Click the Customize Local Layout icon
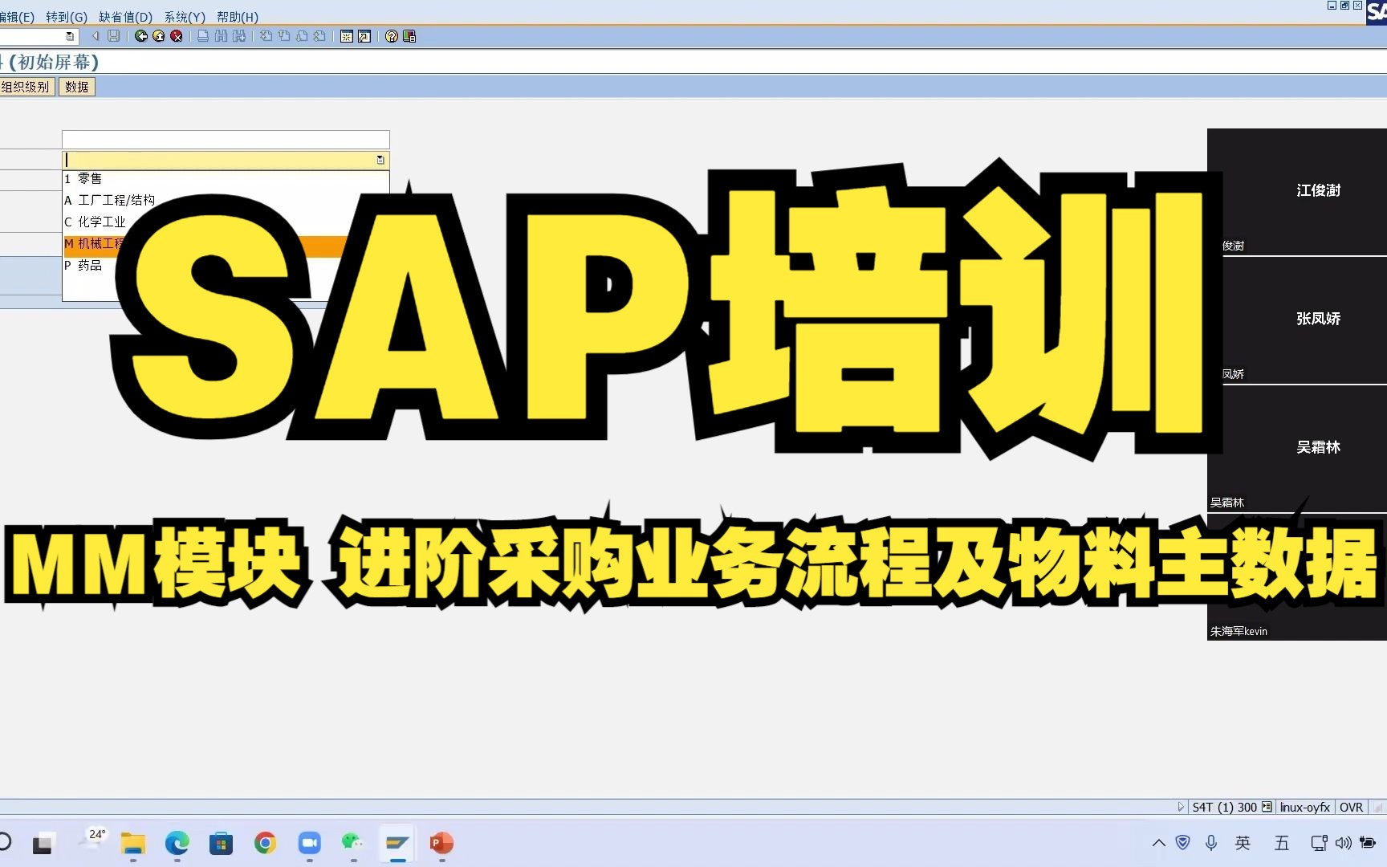 409,36
